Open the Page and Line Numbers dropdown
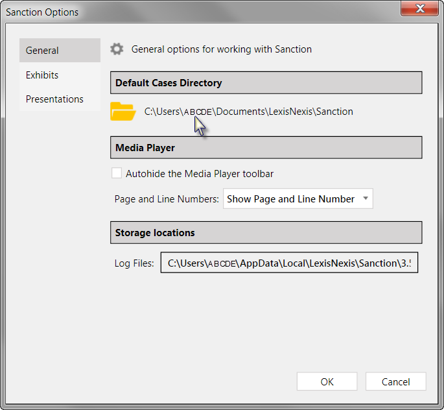Screen dimensions: 444x410 click(298, 199)
